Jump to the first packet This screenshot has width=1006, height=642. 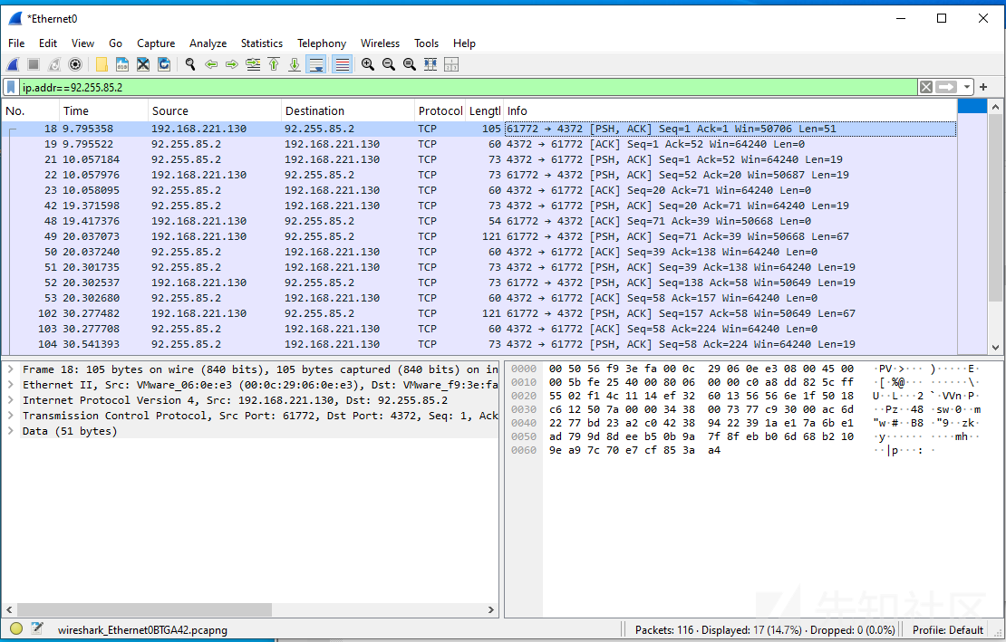pyautogui.click(x=274, y=64)
